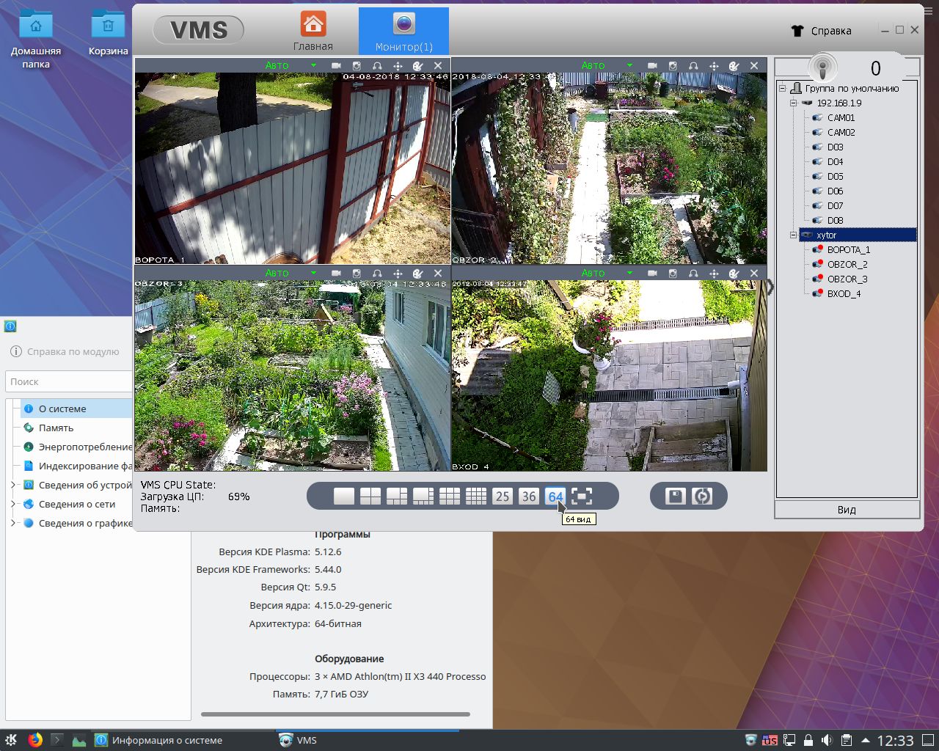Screen dimensions: 939x751
Task: Collapse the xytor device tree node
Action: pyautogui.click(x=793, y=235)
